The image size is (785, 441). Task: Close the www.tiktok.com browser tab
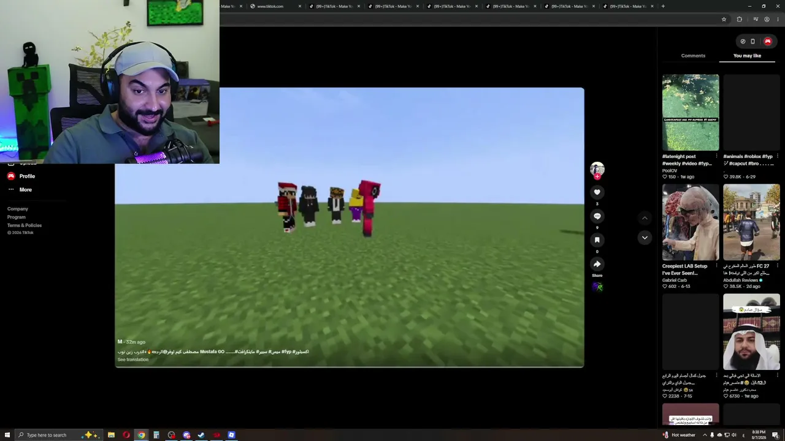[x=300, y=6]
